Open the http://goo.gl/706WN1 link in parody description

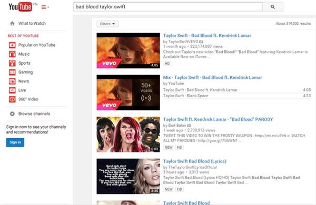pos(218,140)
